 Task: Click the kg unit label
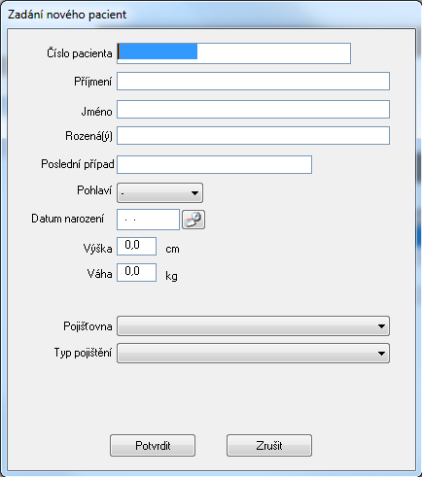171,276
